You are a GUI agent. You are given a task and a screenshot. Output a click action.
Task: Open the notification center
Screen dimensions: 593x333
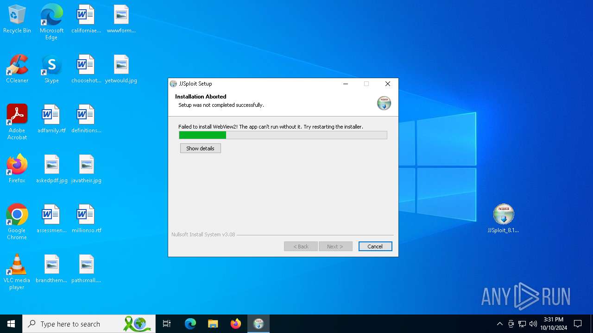click(x=578, y=324)
